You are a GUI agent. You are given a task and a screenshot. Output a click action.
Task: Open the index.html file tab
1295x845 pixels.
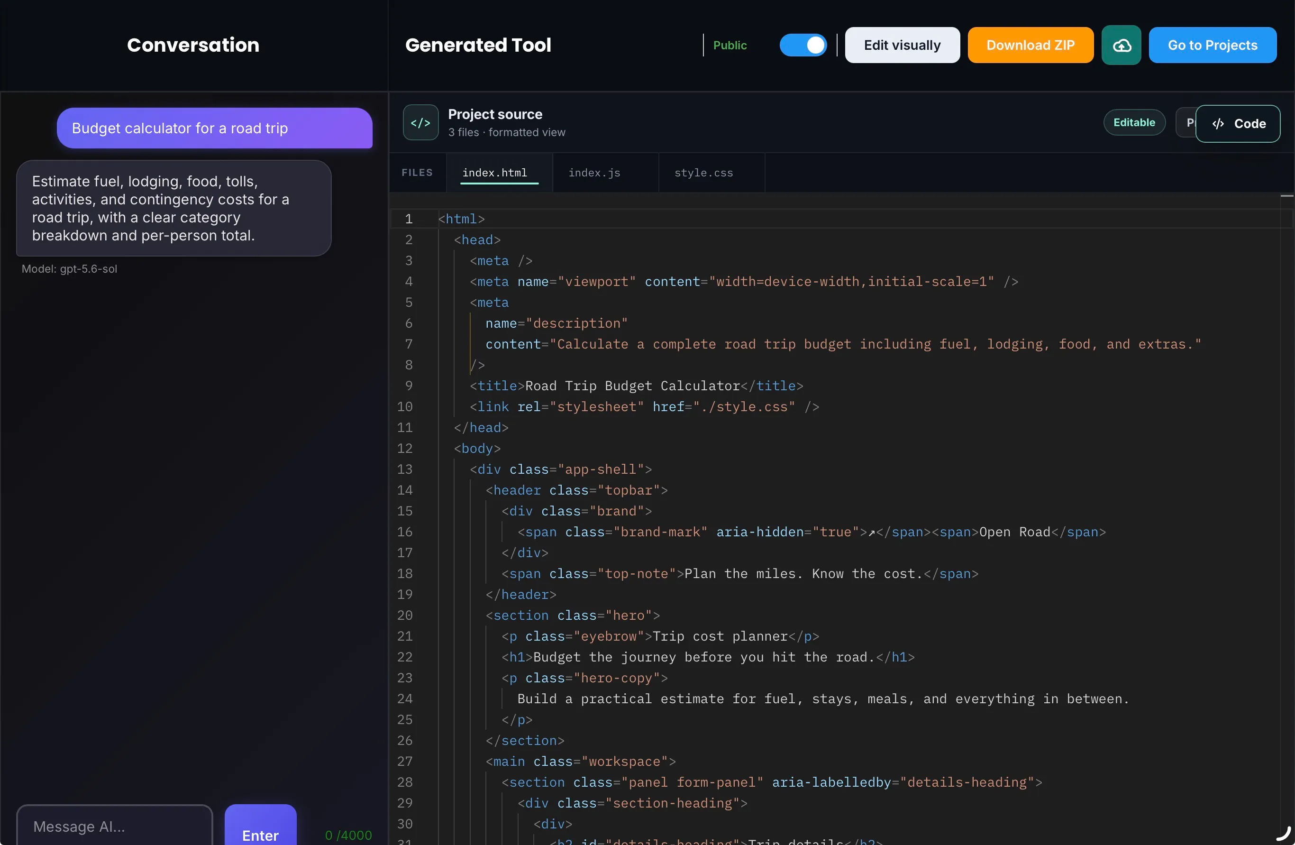(499, 173)
